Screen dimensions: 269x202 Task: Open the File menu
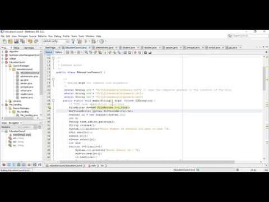[3, 36]
